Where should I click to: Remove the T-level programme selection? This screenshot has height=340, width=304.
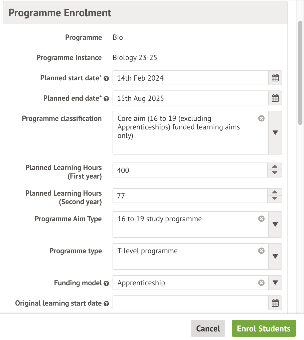(x=261, y=251)
